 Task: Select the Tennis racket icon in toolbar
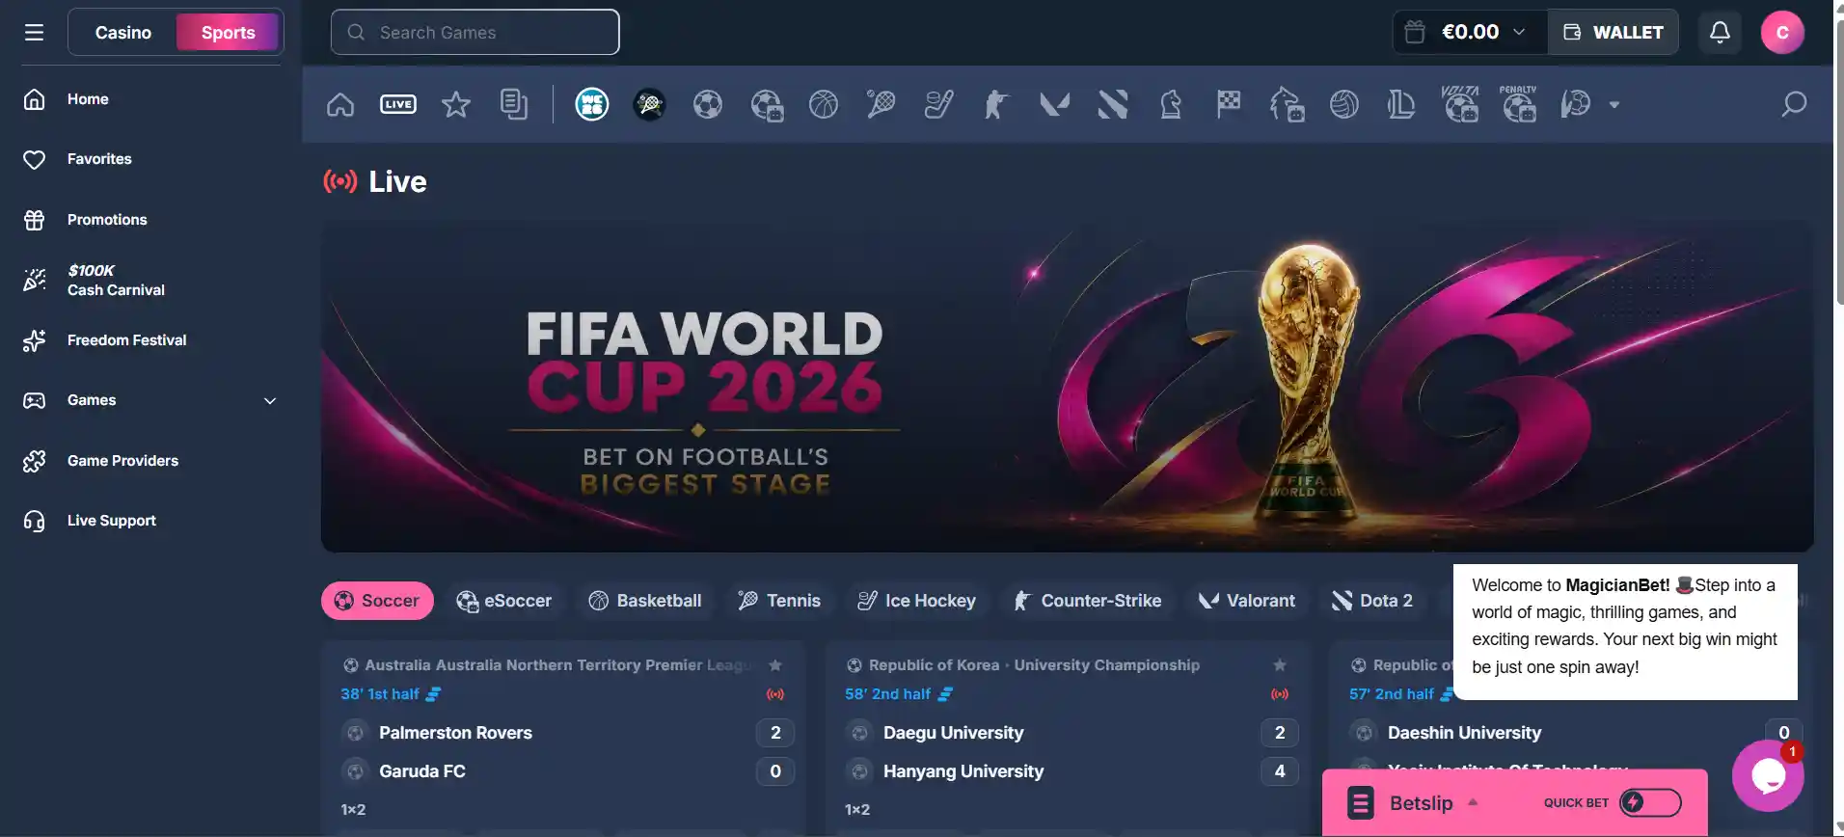point(881,104)
